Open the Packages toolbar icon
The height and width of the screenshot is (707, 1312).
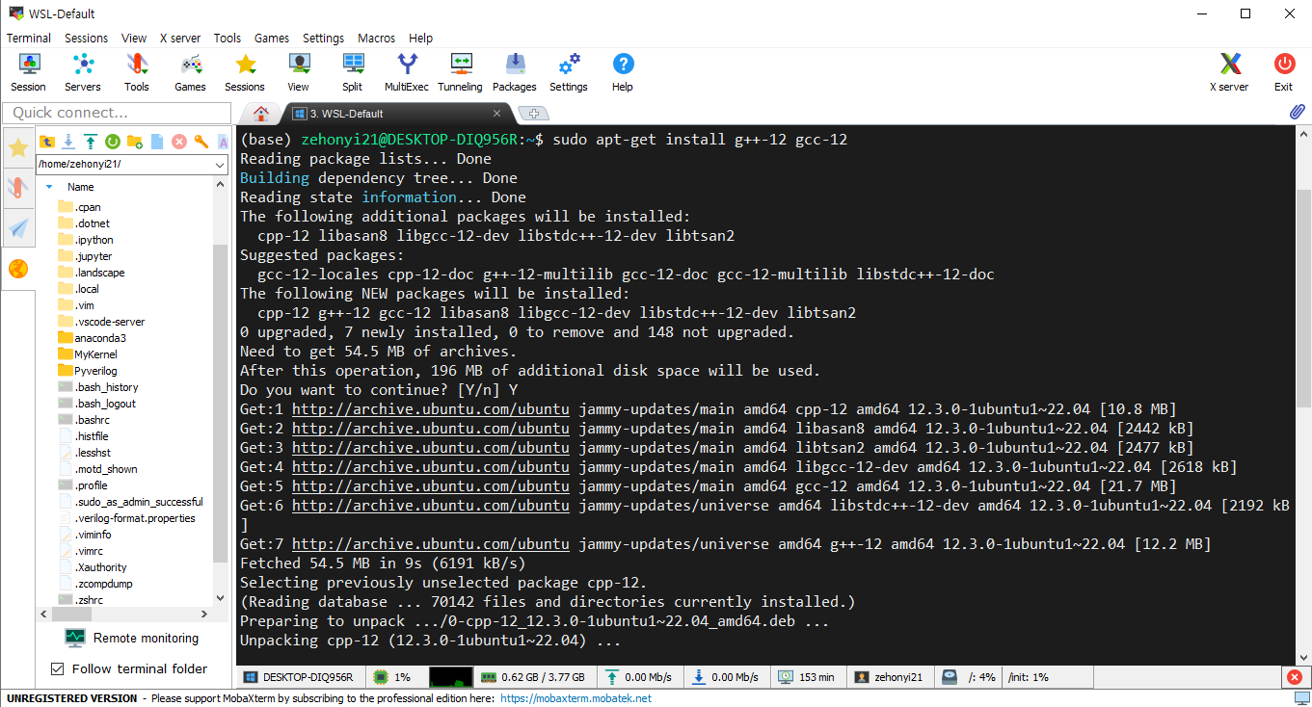[515, 72]
